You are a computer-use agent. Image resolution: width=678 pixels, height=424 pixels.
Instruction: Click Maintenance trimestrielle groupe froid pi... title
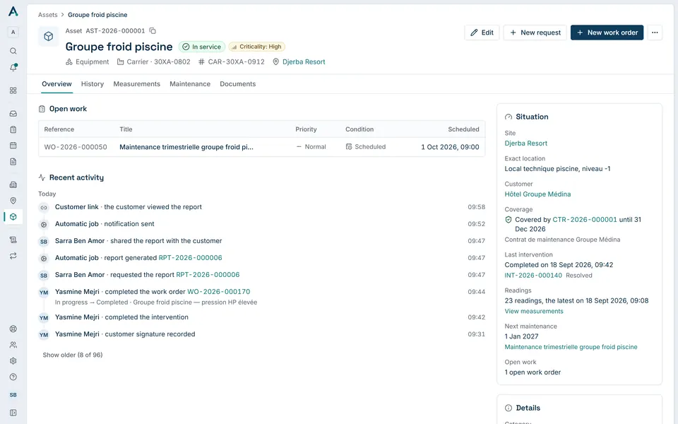point(186,147)
